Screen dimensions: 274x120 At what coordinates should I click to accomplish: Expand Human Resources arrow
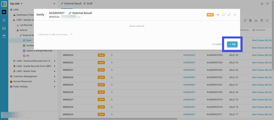point(55,81)
